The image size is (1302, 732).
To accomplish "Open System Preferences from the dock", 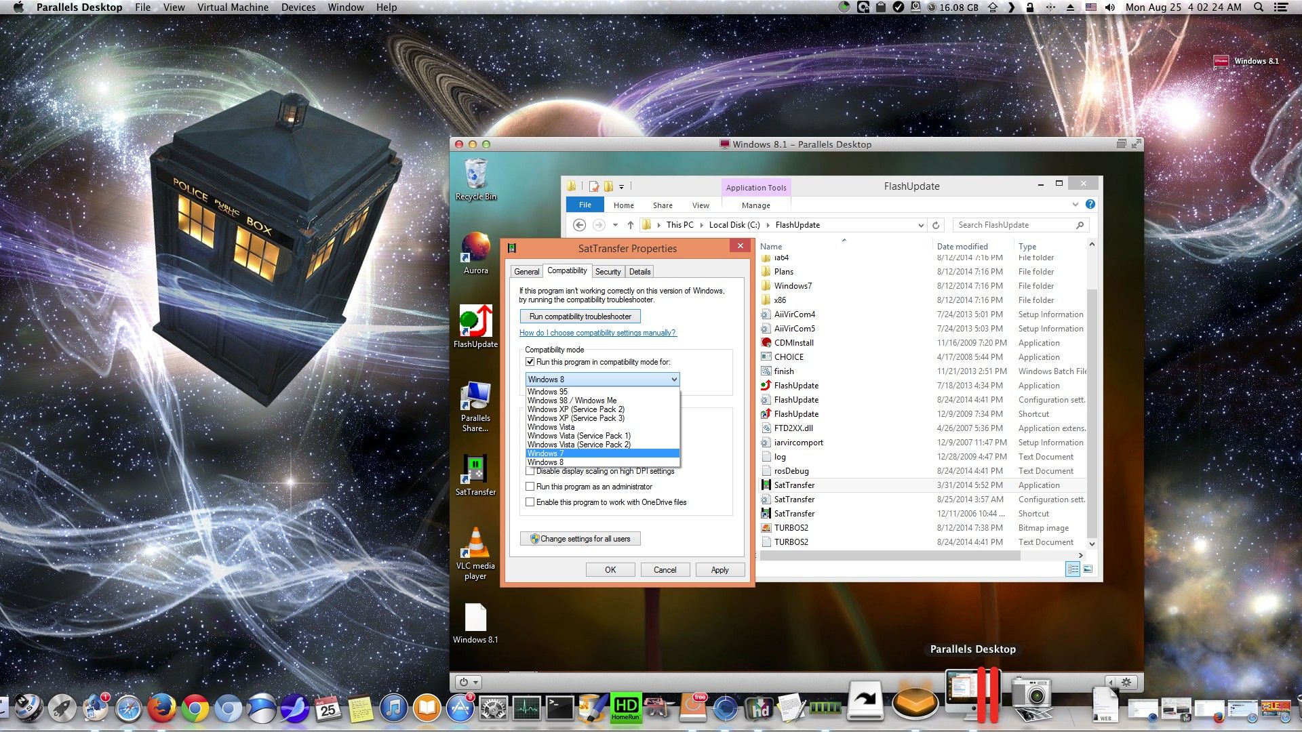I will [493, 709].
